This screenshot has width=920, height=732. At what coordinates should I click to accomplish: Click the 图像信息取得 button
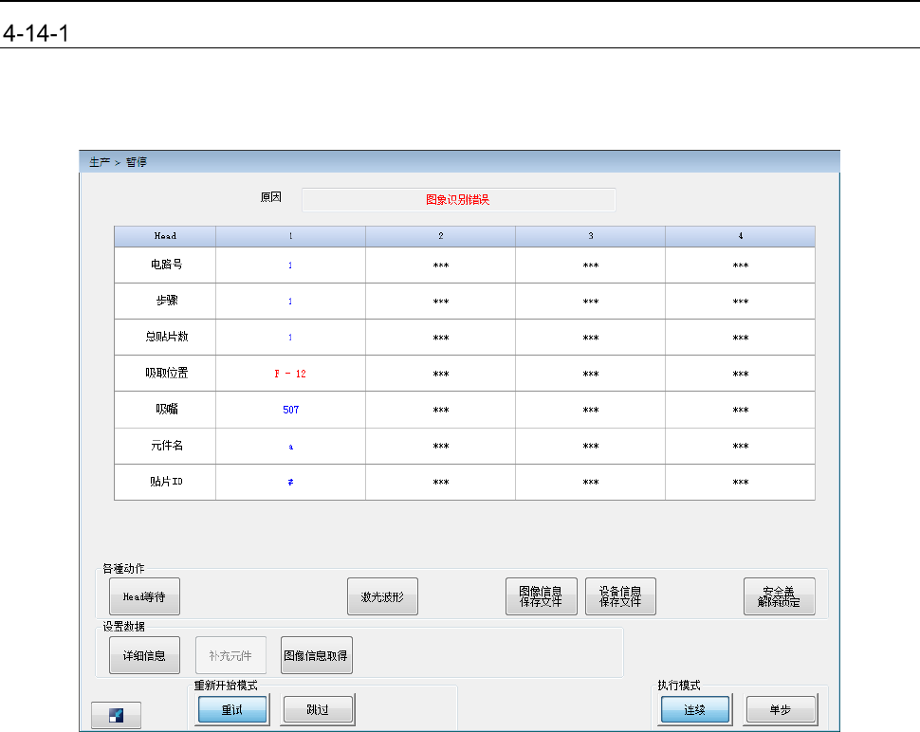pyautogui.click(x=316, y=655)
